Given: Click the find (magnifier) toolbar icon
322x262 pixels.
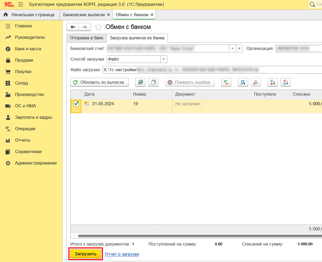Looking at the screenshot, I should pos(243,82).
